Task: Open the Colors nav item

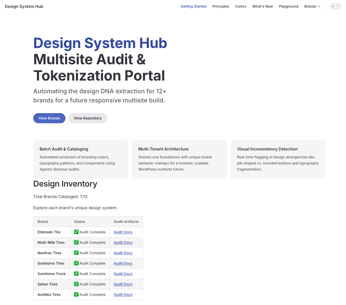Action: [x=241, y=6]
